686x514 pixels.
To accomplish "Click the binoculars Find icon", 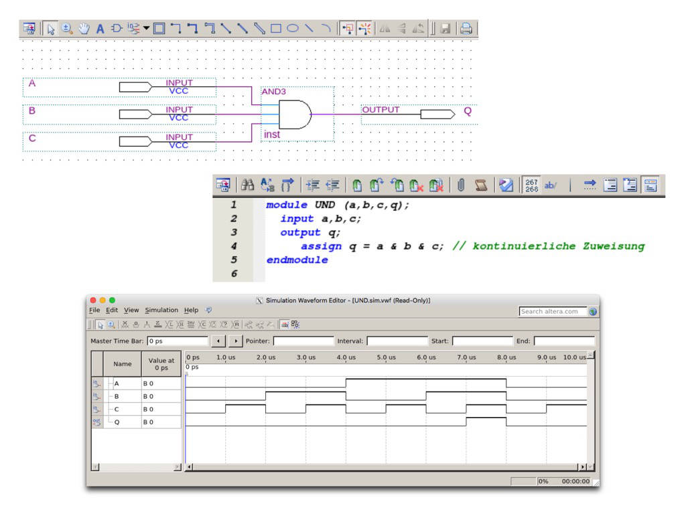I will point(247,185).
